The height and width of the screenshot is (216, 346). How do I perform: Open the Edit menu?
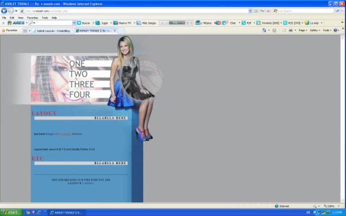point(12,18)
